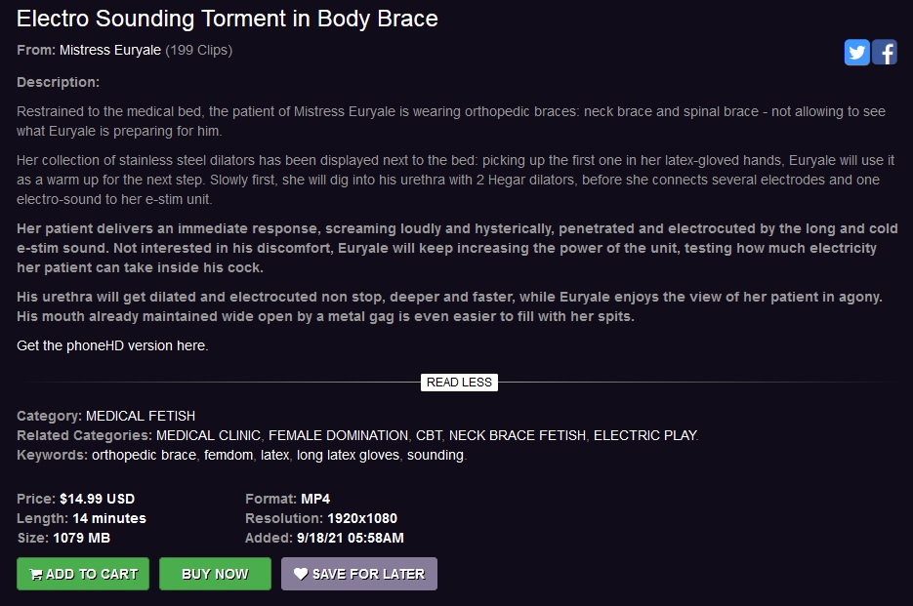This screenshot has width=913, height=606.
Task: Click the orthopedic brace keyword
Action: pos(144,455)
